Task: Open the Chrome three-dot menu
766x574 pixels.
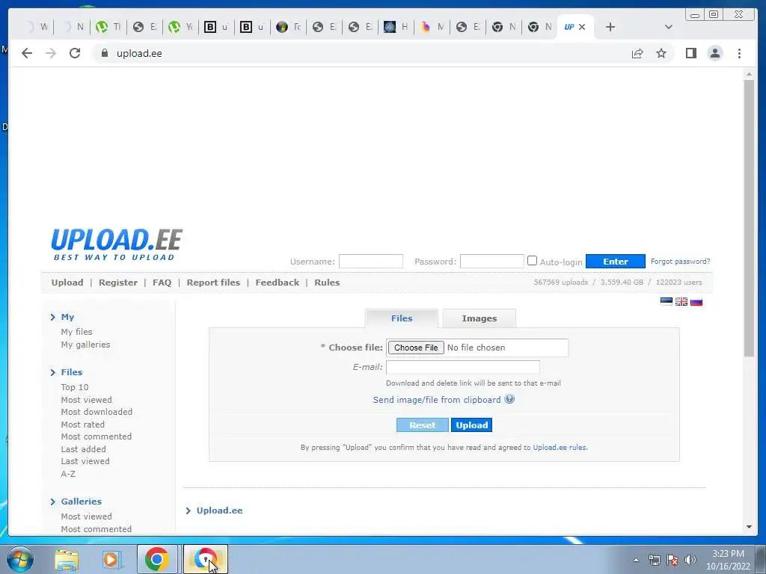Action: click(x=739, y=53)
